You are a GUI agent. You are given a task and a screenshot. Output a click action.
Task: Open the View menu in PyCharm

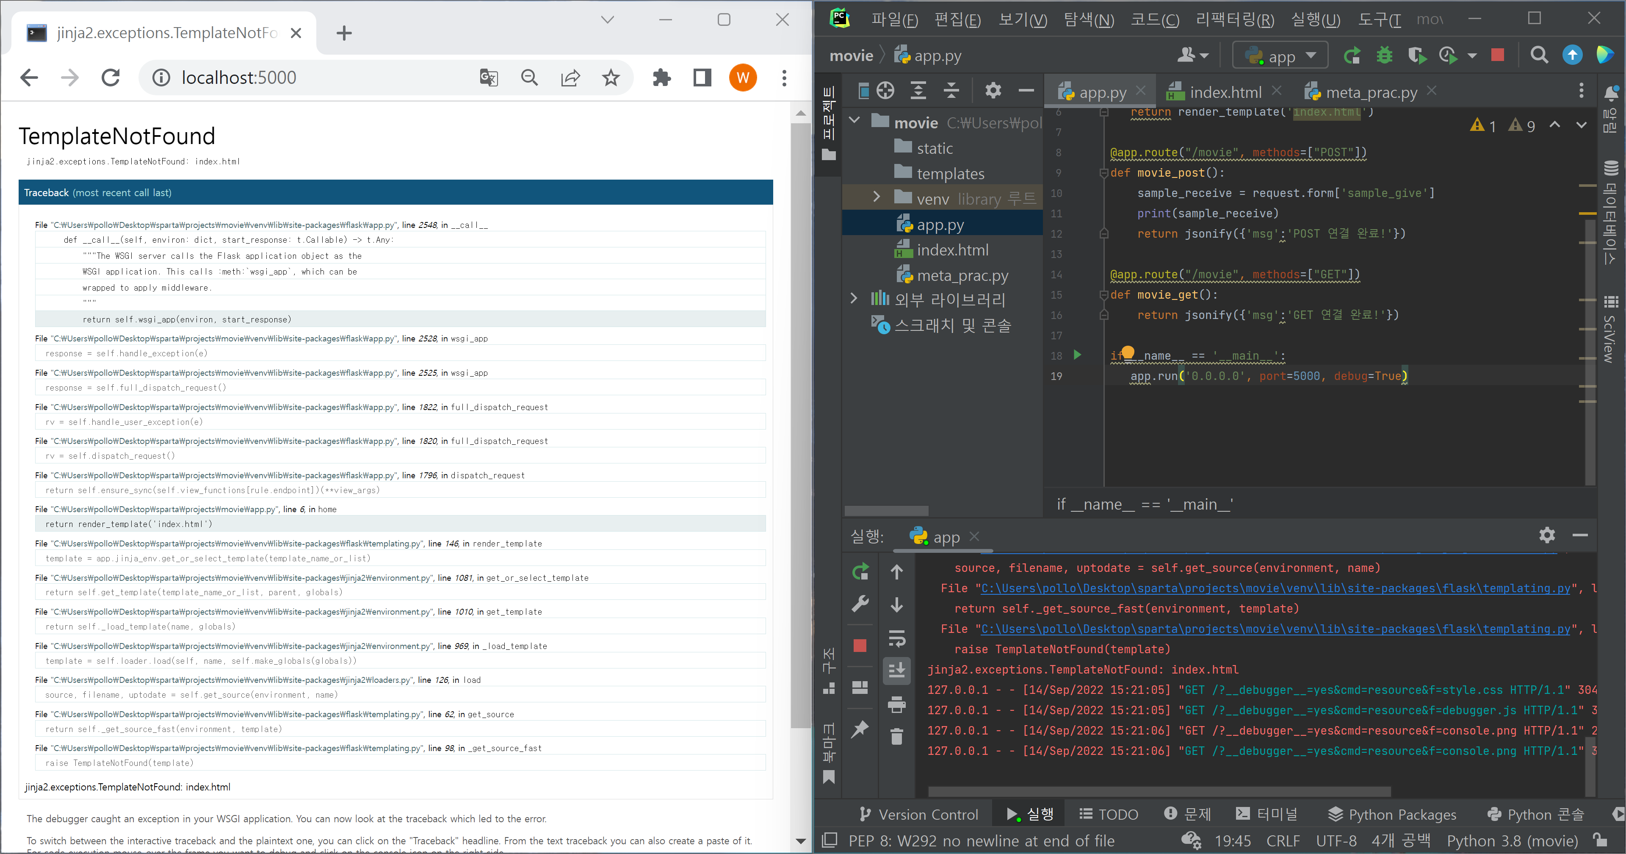1023,19
